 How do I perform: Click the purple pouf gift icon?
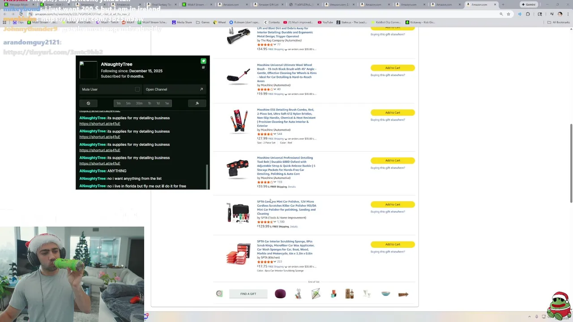[x=280, y=294]
